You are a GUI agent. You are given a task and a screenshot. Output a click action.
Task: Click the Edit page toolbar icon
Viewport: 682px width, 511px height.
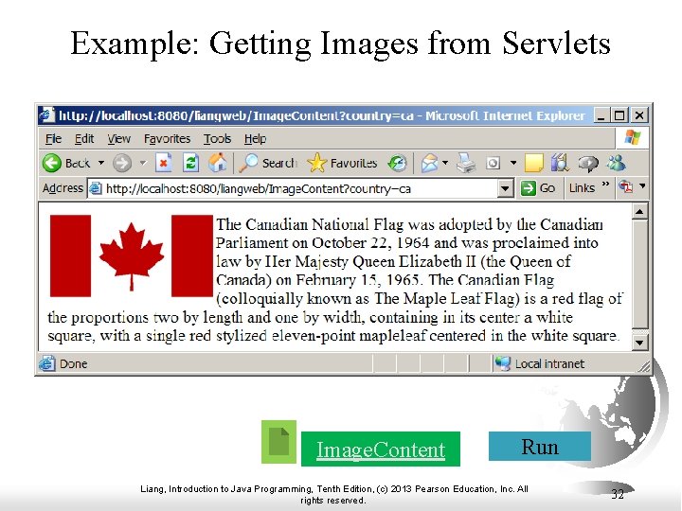click(493, 164)
